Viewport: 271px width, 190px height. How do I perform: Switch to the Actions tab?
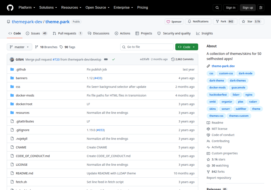123,33
